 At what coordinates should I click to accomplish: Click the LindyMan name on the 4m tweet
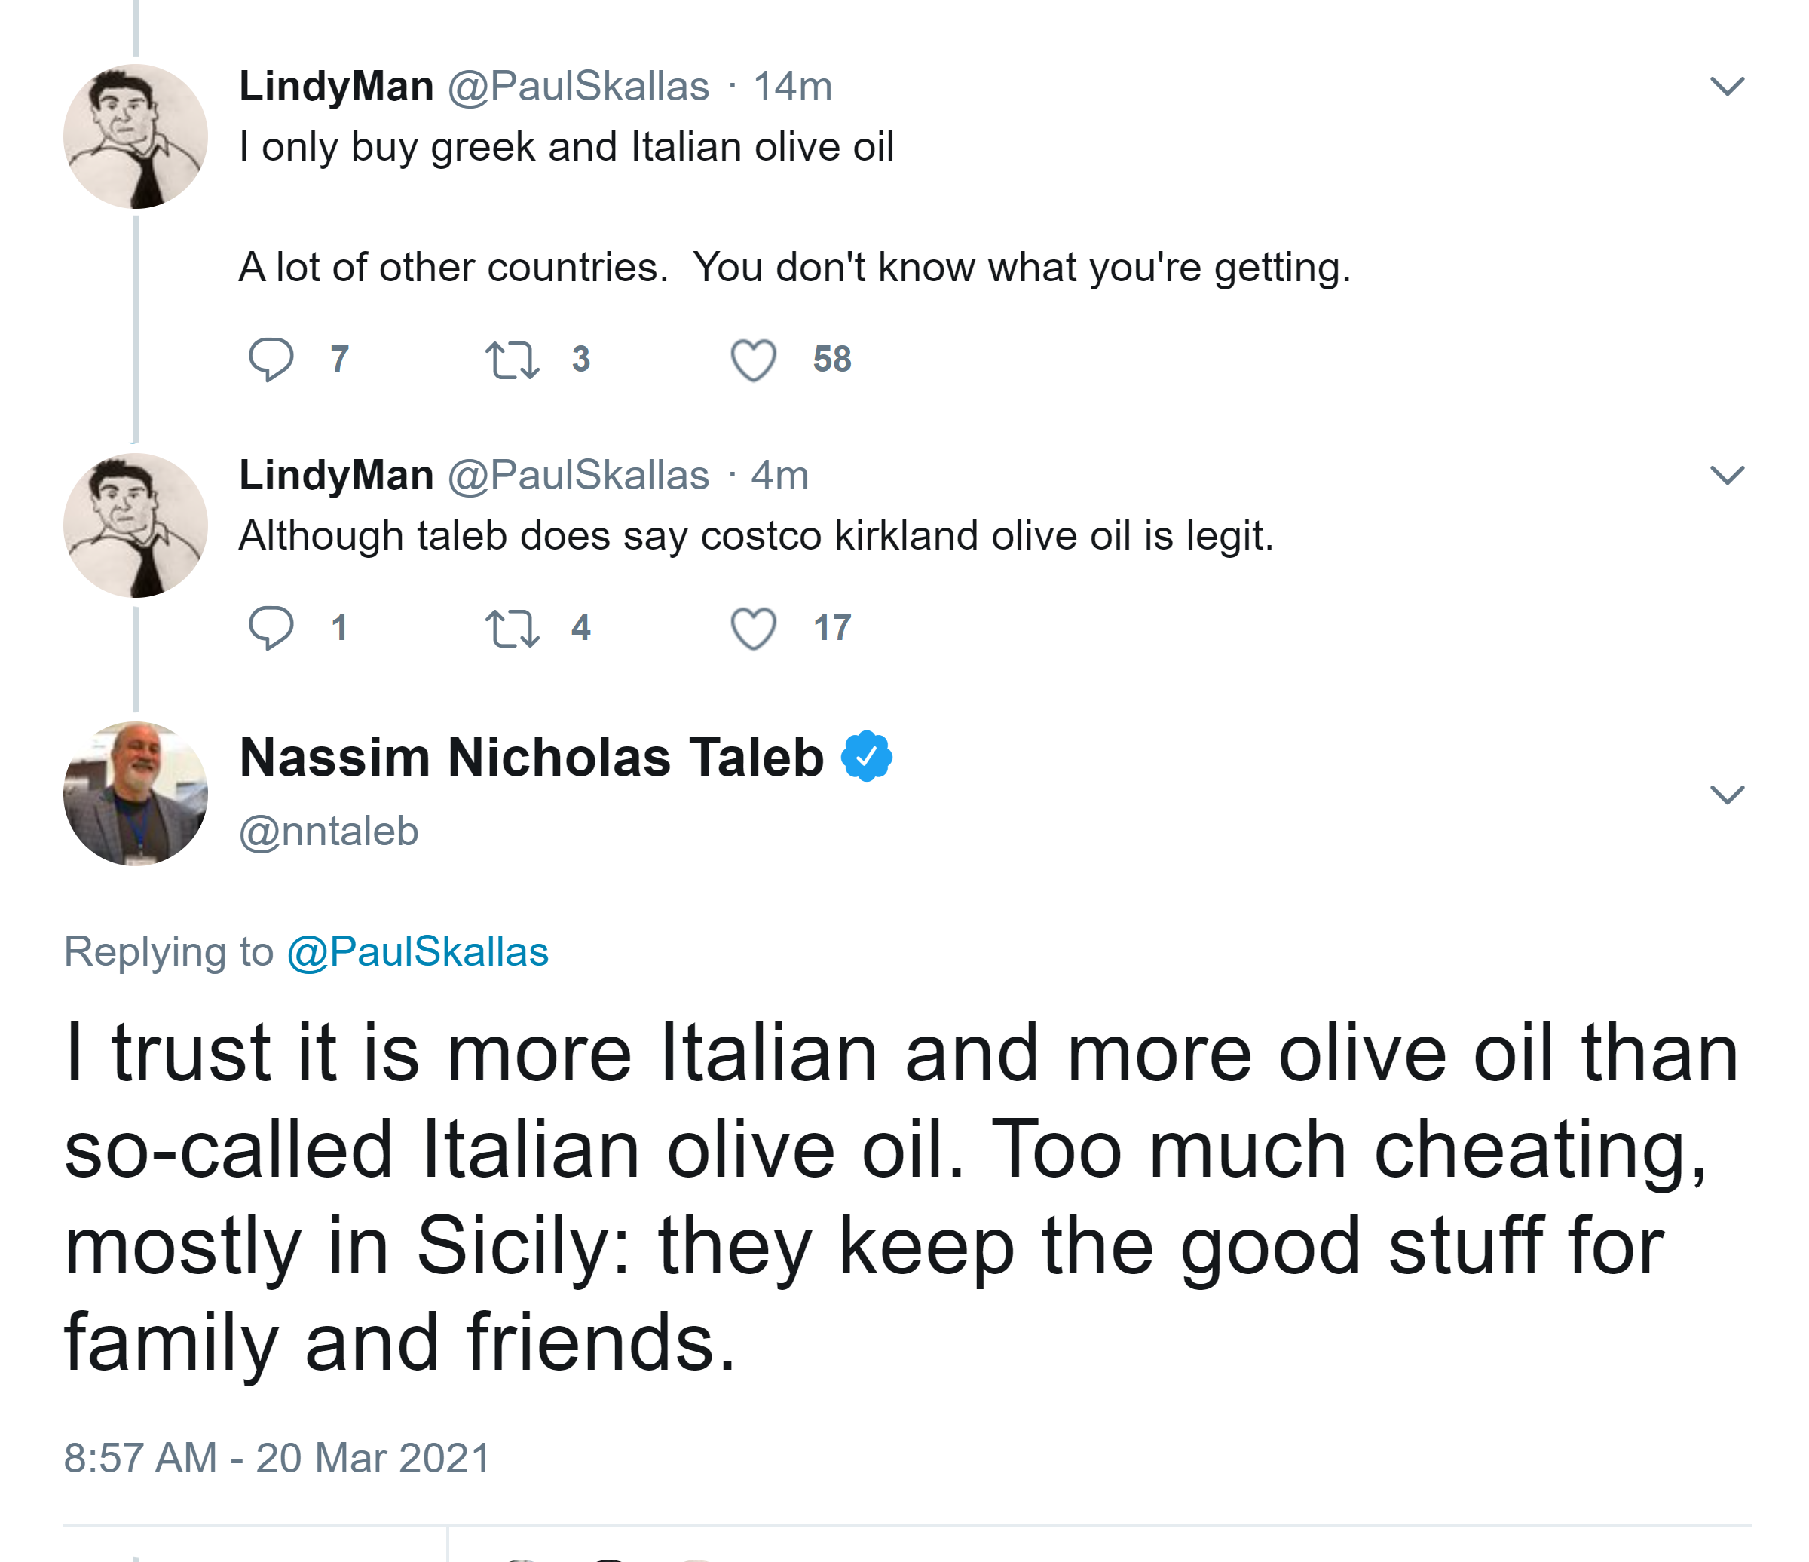pos(336,475)
